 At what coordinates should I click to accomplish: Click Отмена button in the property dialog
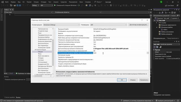pos(133,80)
